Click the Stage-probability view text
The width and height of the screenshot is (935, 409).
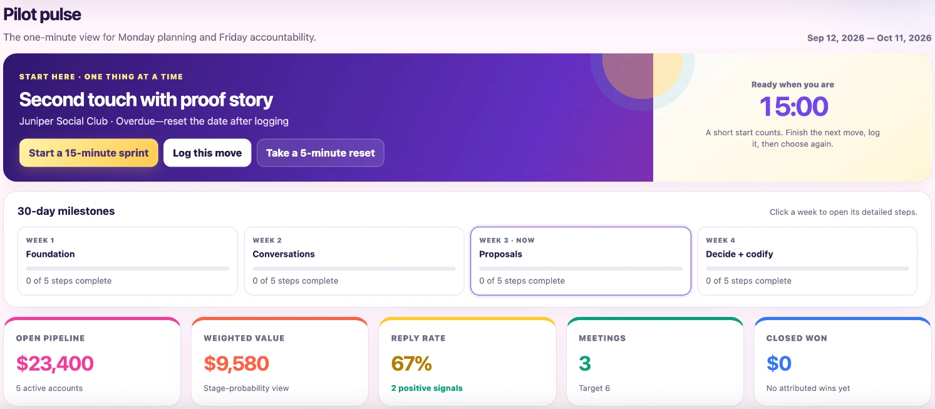tap(246, 388)
